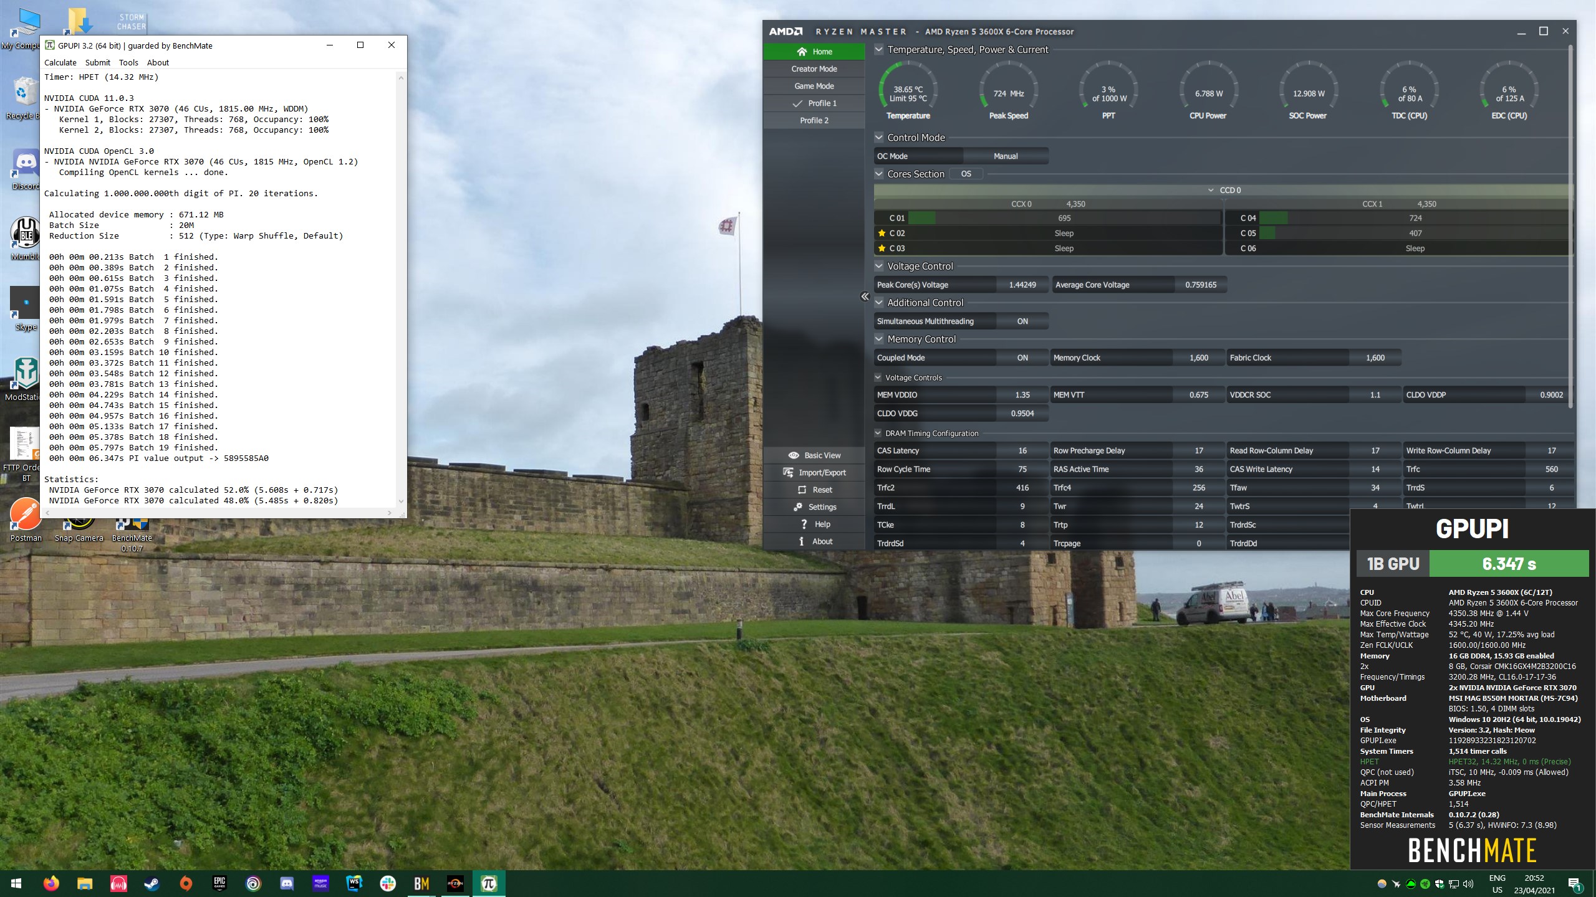Open the Home view in Ryzen Master
Screen dimensions: 1596x897
pos(814,52)
